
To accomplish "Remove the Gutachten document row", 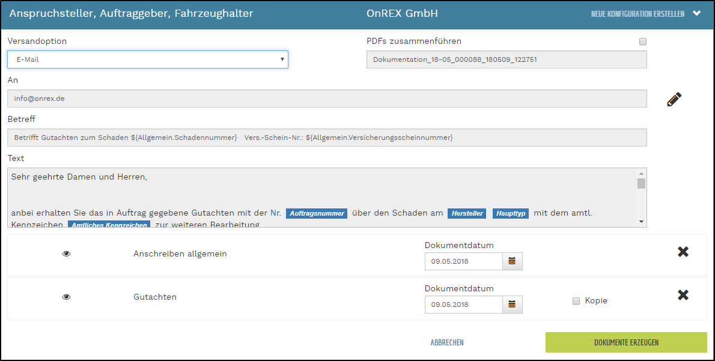I will pyautogui.click(x=683, y=295).
